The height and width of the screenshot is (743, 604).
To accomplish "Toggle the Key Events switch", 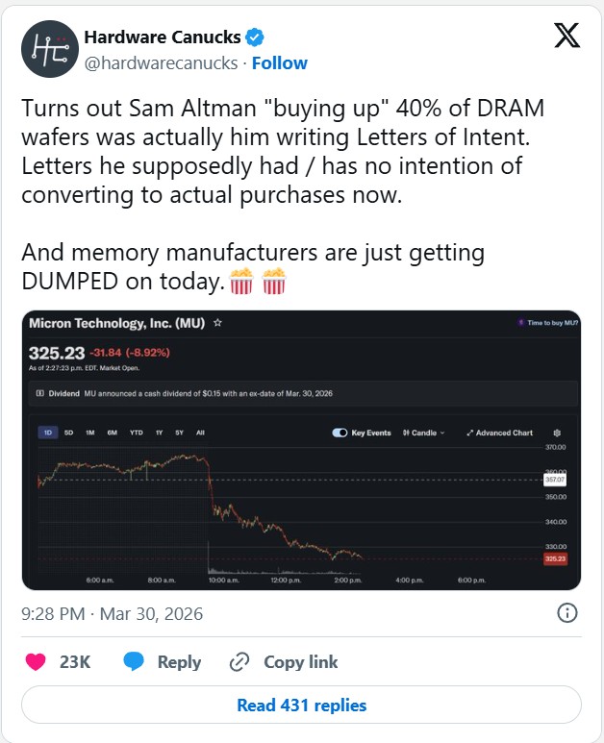I will 340,433.
